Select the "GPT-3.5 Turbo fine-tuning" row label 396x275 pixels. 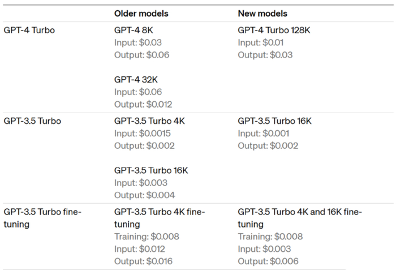[42, 218]
